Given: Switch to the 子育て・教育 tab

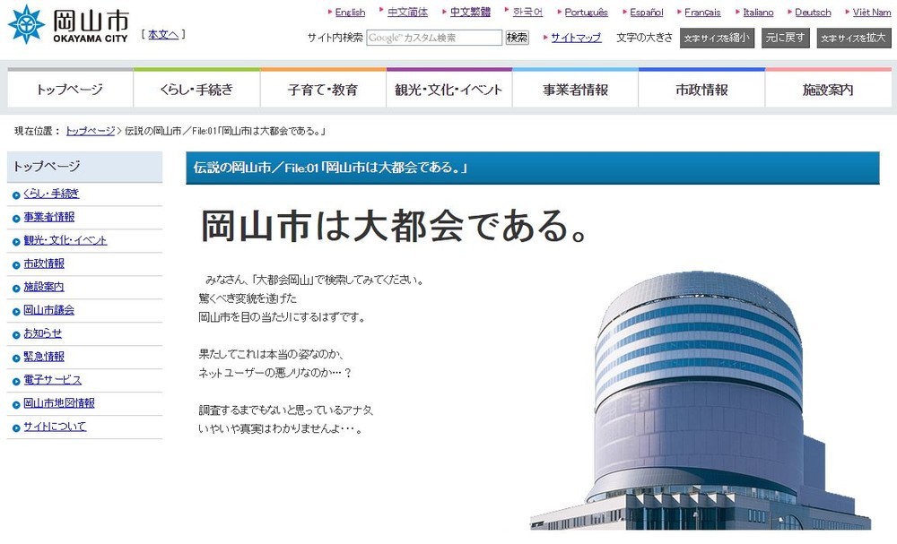Looking at the screenshot, I should pos(322,89).
